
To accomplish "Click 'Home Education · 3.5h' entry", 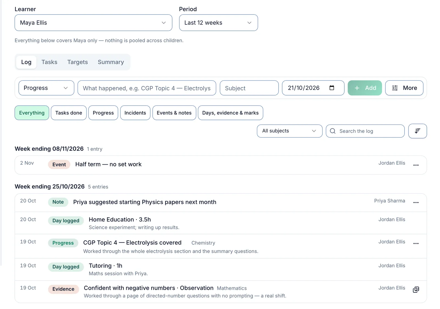I will 120,220.
